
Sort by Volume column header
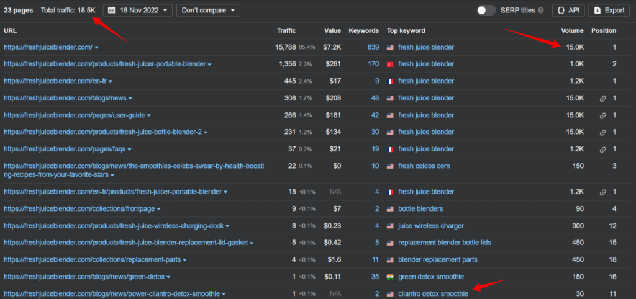pos(572,30)
